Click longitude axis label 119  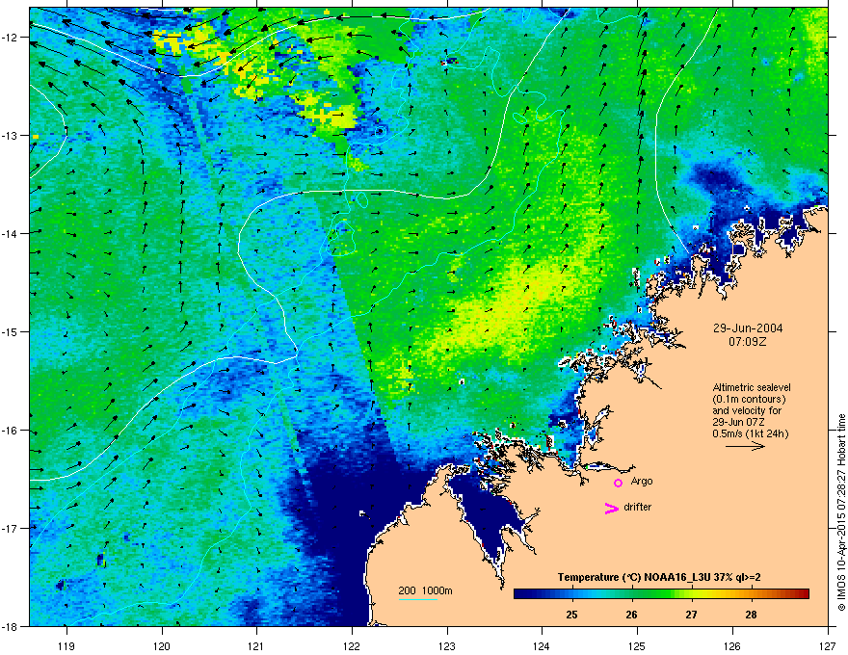coord(66,645)
